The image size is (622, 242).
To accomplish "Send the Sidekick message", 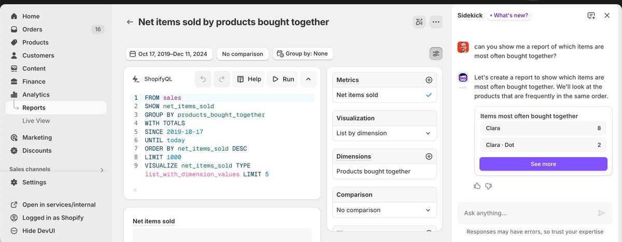I will 601,213.
